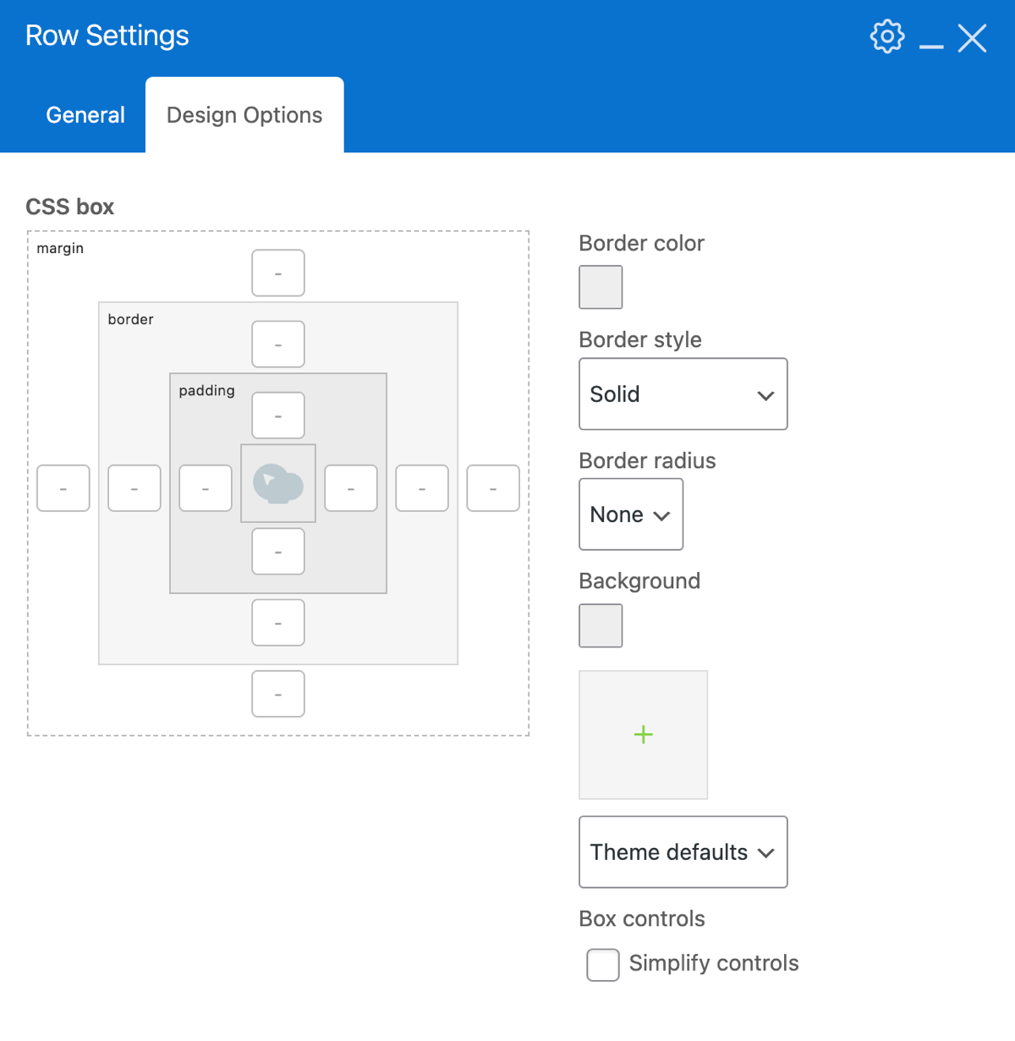Click the "Row Settings" title text
1015x1041 pixels.
[x=107, y=36]
